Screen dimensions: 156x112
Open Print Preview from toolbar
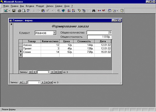click(23, 11)
